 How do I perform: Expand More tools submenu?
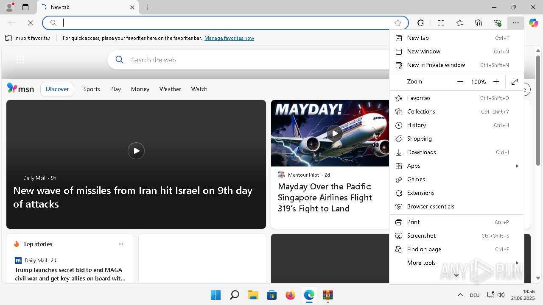pyautogui.click(x=456, y=263)
